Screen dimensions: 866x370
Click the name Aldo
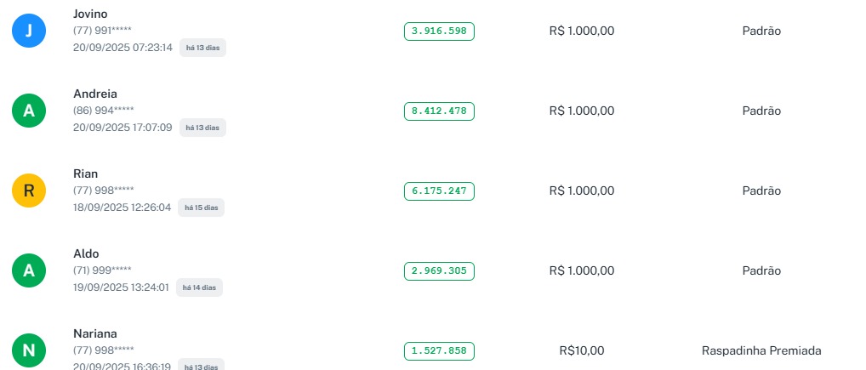[x=86, y=253]
